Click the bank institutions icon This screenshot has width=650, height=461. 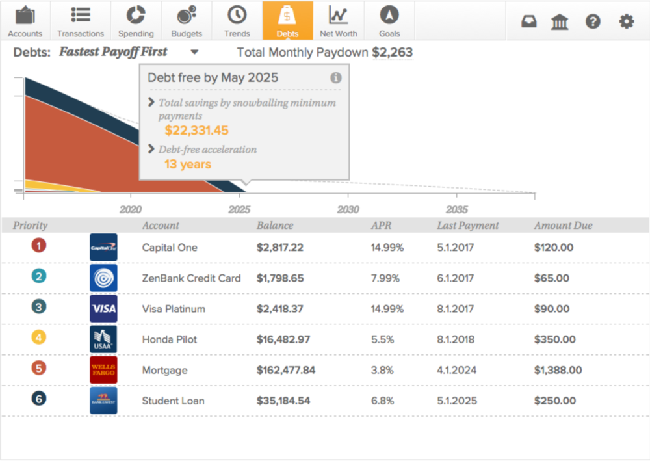(x=560, y=22)
